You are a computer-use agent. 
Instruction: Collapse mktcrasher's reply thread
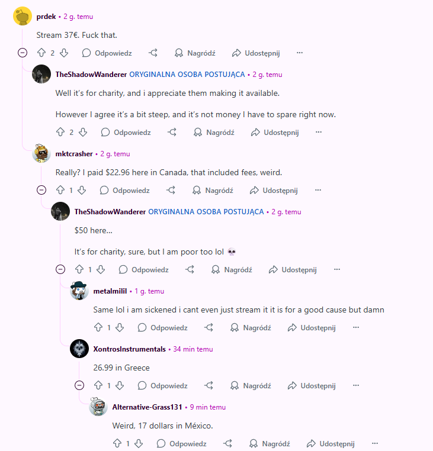click(41, 190)
